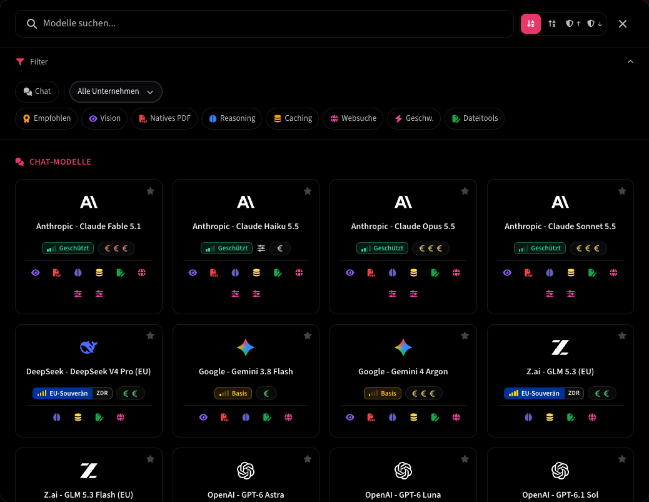
Task: Enable the Dateitools filter
Action: (x=475, y=118)
